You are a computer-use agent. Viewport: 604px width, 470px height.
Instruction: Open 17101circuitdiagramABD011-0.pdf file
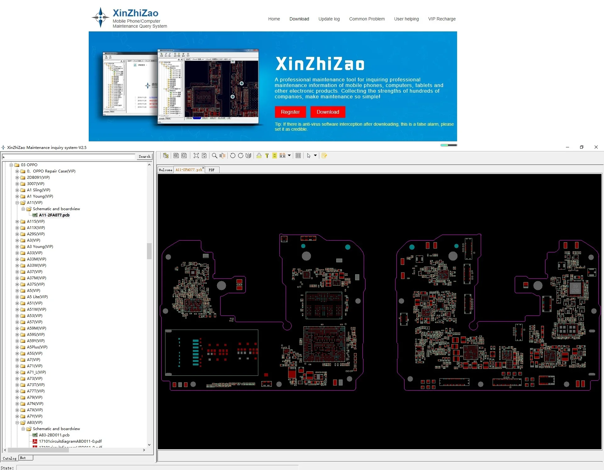70,441
